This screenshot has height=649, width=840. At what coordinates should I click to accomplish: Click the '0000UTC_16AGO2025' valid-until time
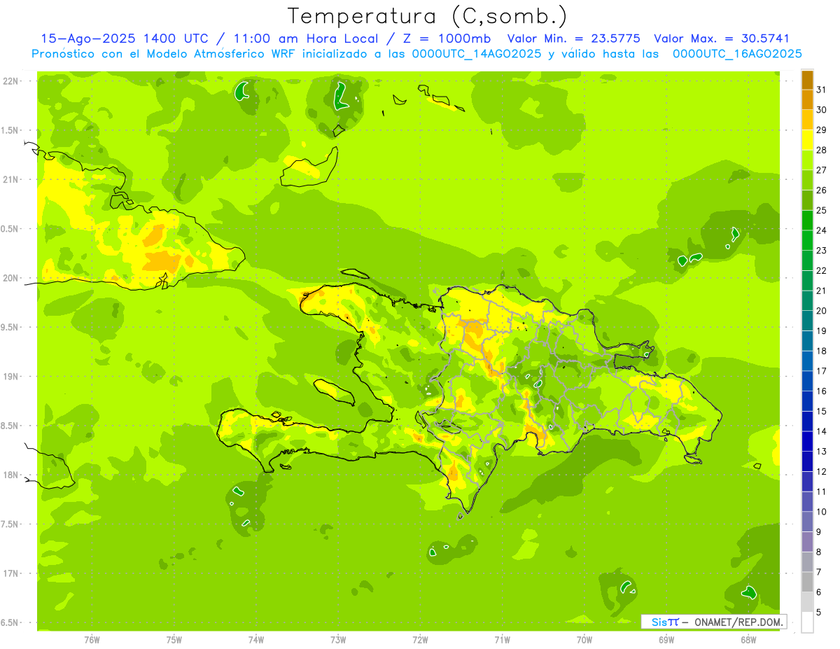[737, 54]
